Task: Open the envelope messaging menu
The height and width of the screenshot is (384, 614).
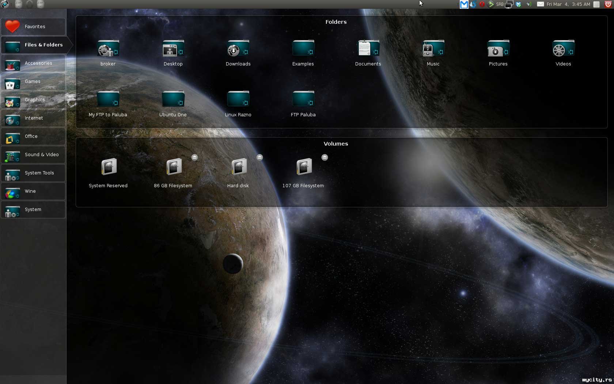Action: pos(540,4)
